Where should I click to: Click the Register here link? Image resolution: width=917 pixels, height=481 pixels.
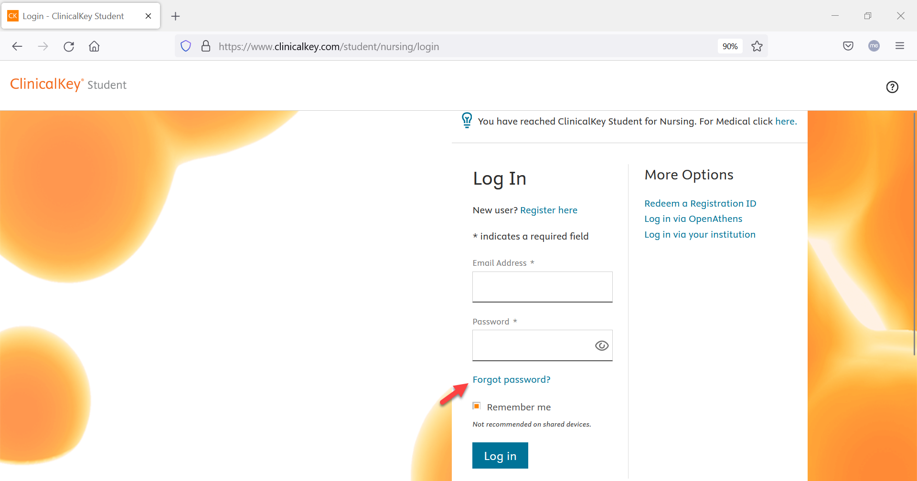(x=548, y=210)
